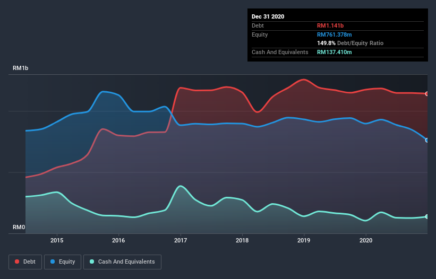The image size is (436, 279).
Task: Select the 2018 x-axis label
Action: tap(242, 240)
